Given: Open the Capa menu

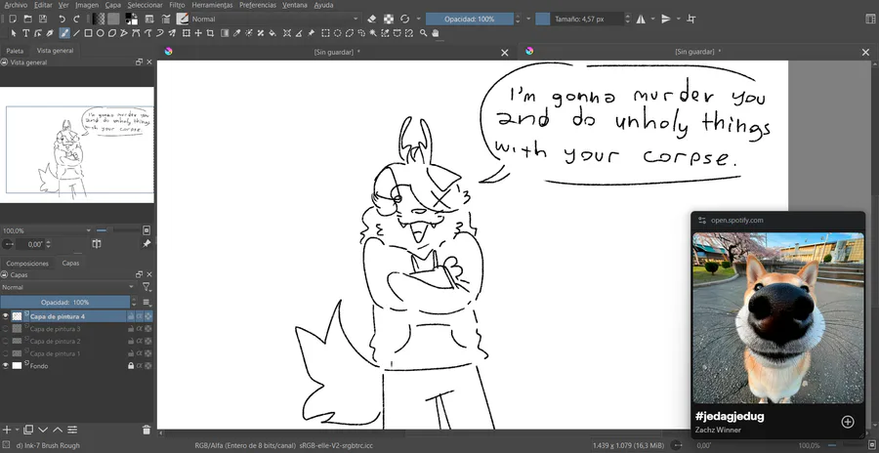Looking at the screenshot, I should click(x=112, y=5).
